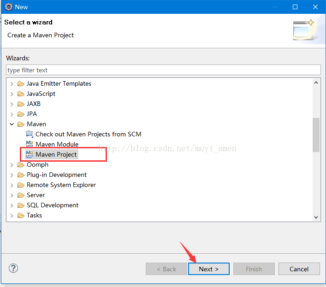Select the JavaScript wizard category
Viewport: 326px width, 287px height.
click(x=41, y=94)
